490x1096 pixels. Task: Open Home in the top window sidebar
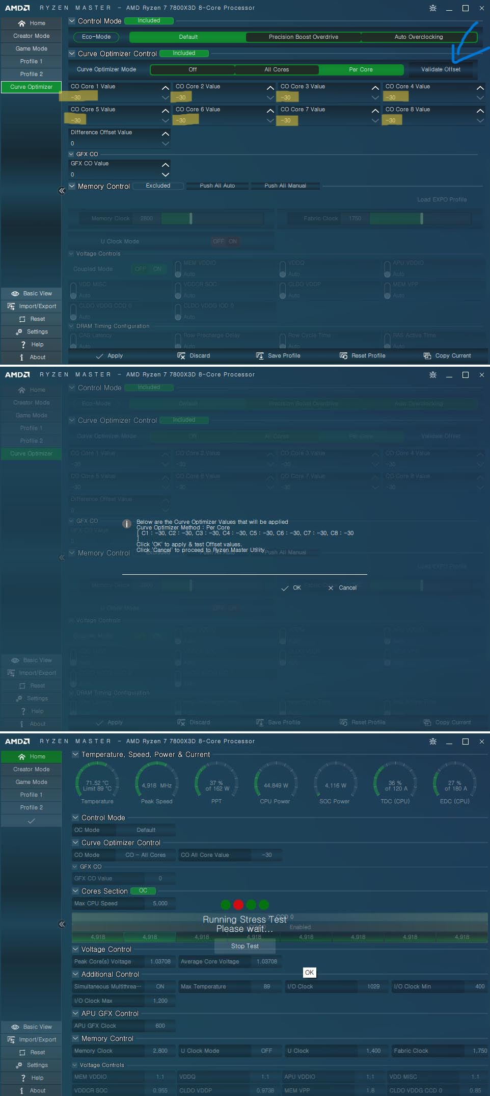tap(31, 23)
